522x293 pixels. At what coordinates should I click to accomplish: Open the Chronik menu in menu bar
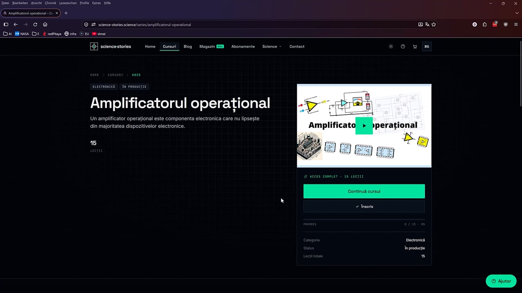[51, 3]
